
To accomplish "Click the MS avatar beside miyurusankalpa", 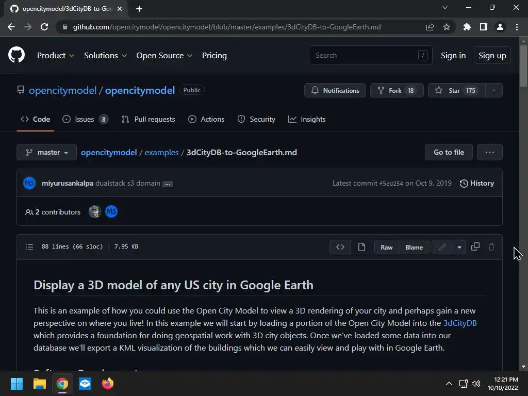I will [29, 183].
